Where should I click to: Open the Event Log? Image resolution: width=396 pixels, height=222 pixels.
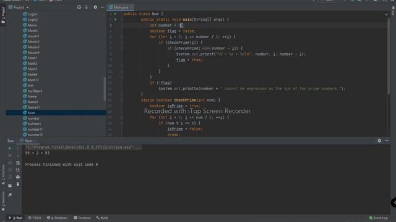pyautogui.click(x=378, y=218)
